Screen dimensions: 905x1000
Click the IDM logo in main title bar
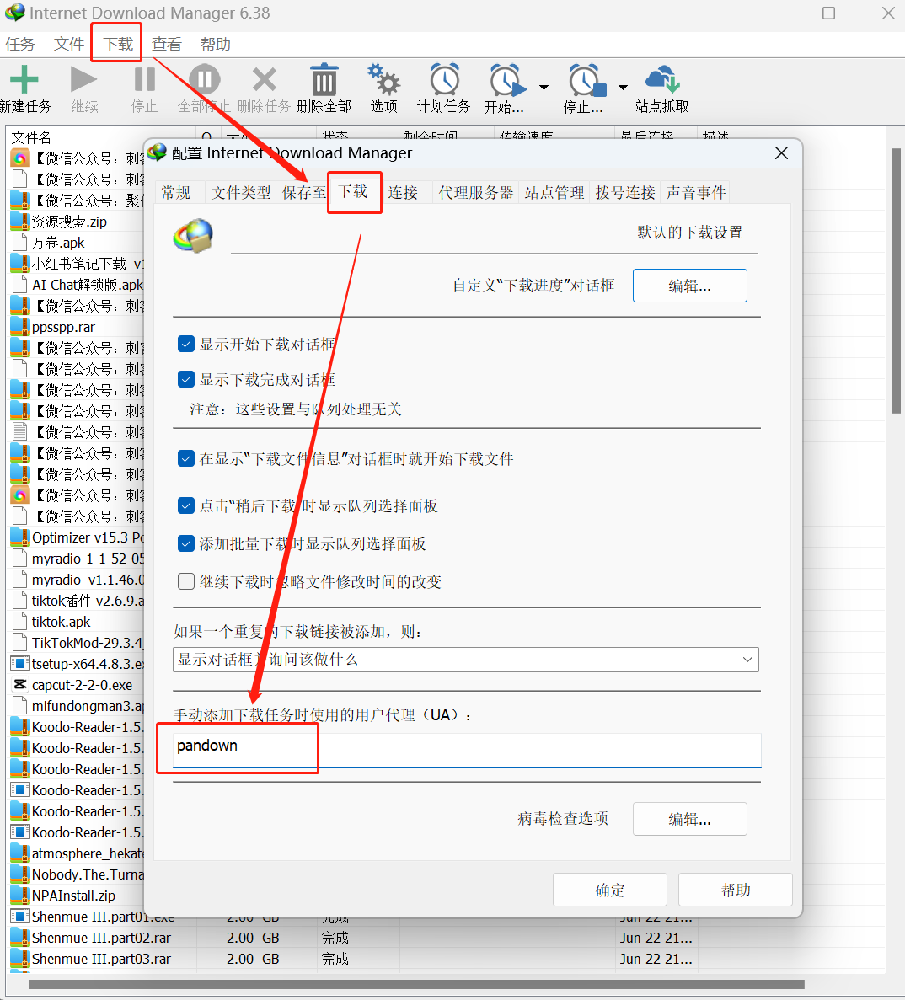[14, 12]
